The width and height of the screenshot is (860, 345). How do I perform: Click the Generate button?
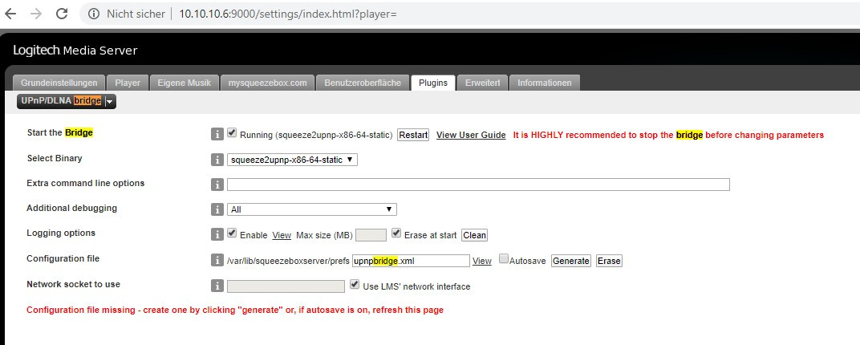571,261
